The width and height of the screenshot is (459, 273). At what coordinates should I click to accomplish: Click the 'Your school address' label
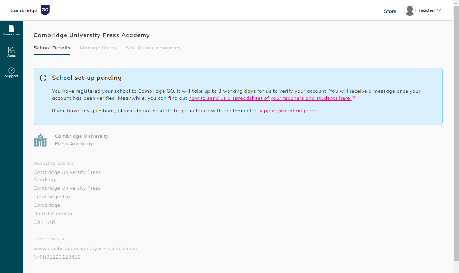(53, 163)
